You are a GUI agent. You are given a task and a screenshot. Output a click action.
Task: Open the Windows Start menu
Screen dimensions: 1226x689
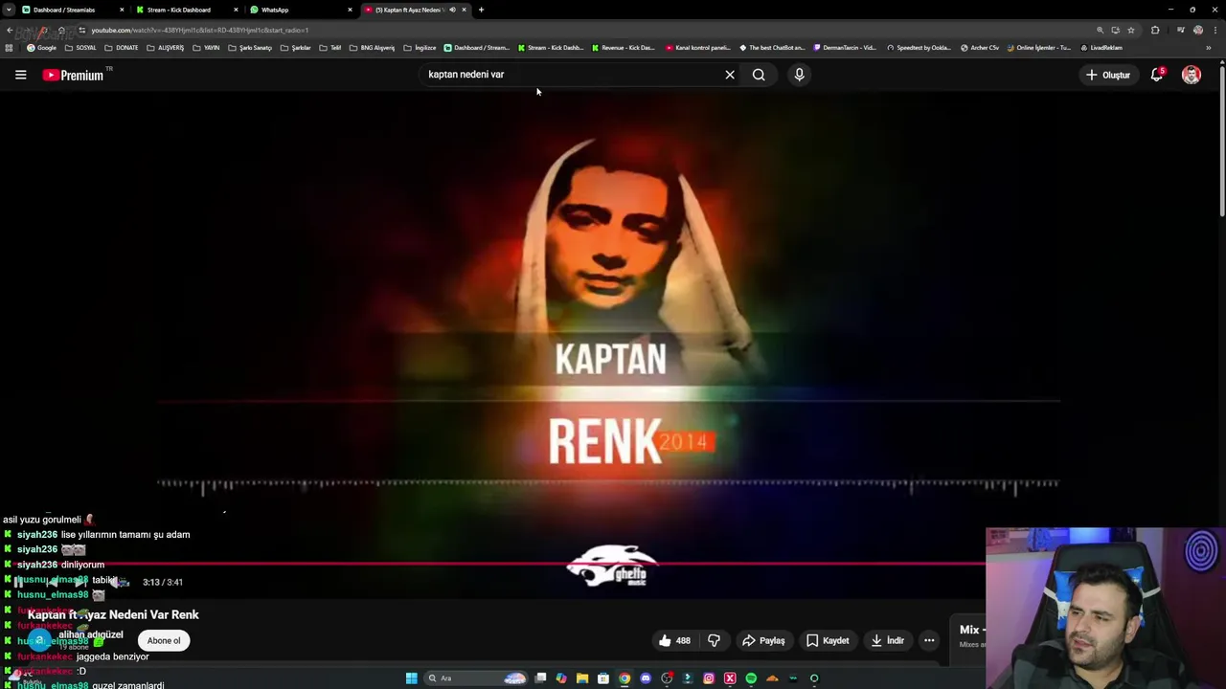point(411,678)
